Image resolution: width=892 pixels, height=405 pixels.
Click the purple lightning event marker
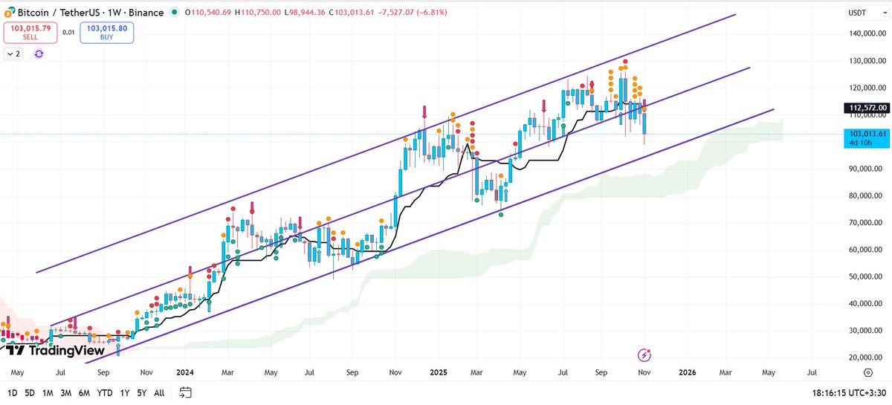644,354
